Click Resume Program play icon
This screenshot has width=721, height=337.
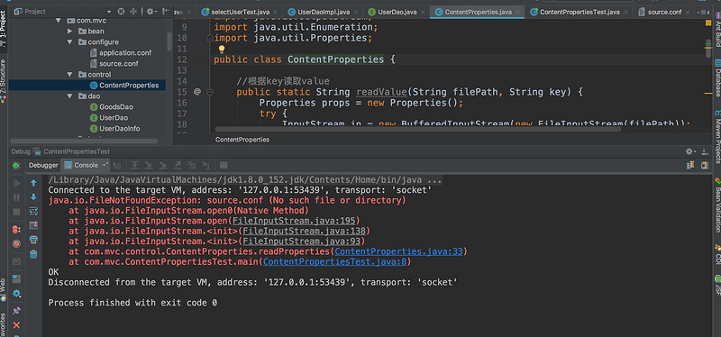coord(16,184)
